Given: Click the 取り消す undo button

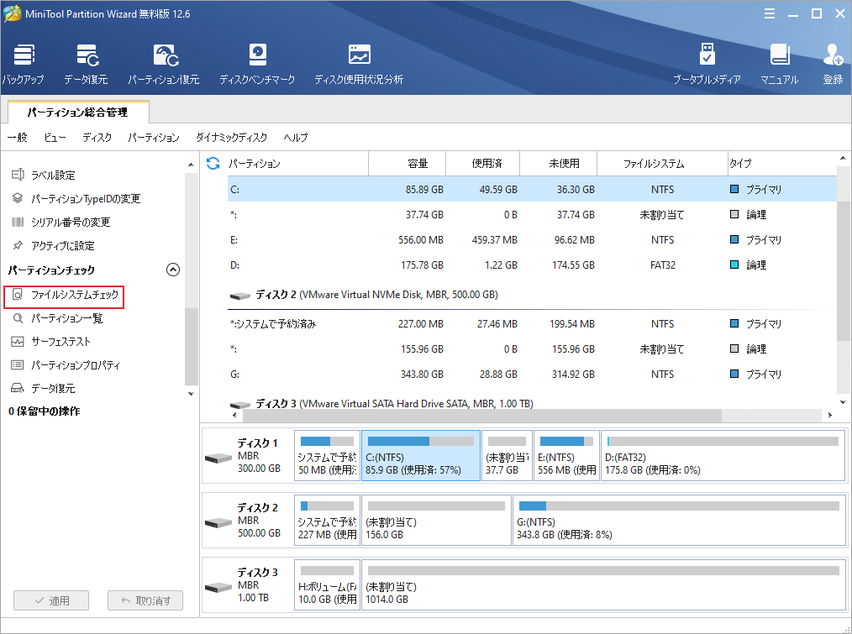Looking at the screenshot, I should point(145,600).
